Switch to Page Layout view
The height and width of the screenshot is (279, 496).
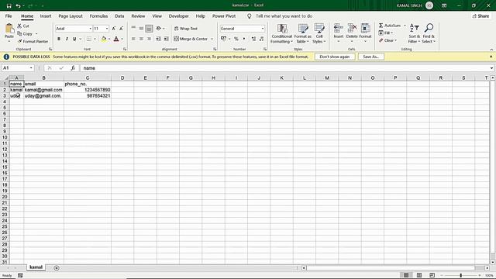click(x=419, y=275)
